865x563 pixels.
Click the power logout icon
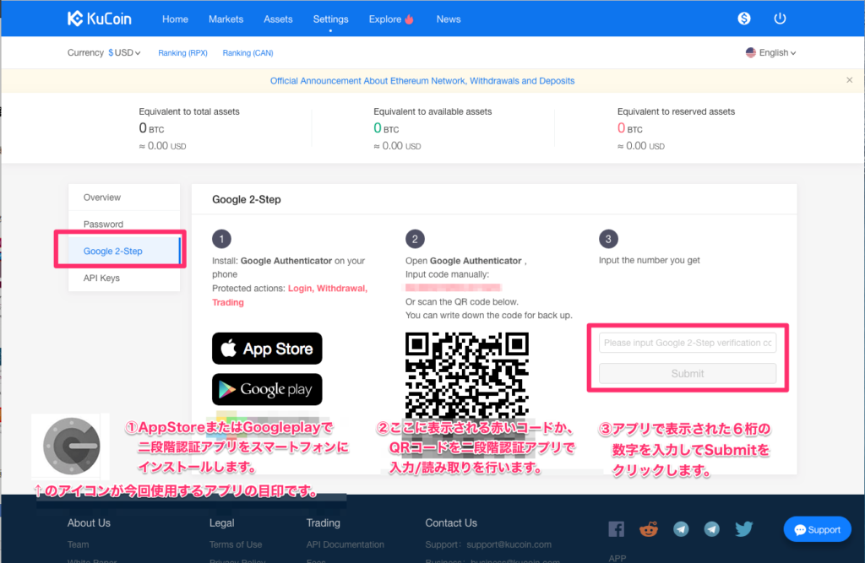(x=780, y=19)
